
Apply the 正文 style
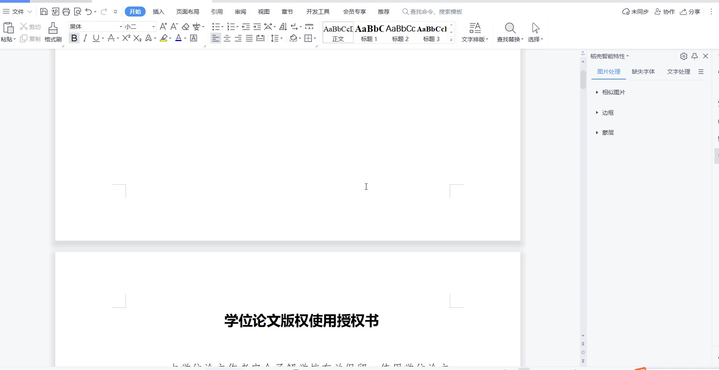pyautogui.click(x=338, y=33)
